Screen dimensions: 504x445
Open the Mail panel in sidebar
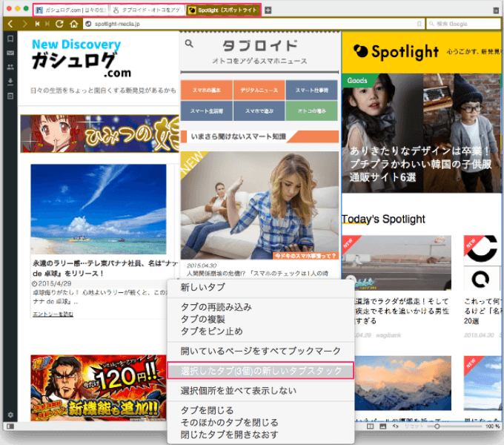click(10, 53)
